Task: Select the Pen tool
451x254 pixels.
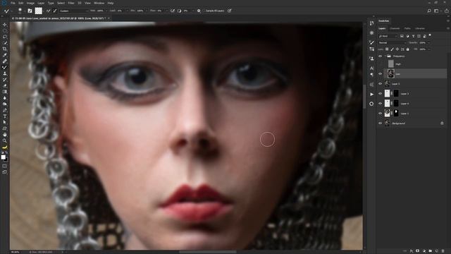Action: pos(5,110)
